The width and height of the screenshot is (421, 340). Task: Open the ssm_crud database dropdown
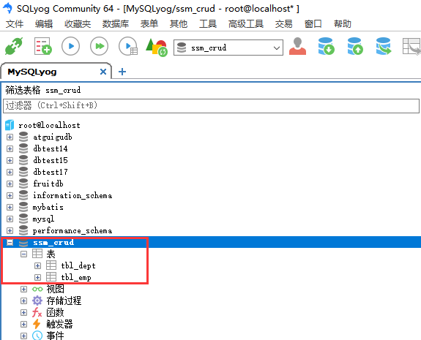(x=277, y=48)
